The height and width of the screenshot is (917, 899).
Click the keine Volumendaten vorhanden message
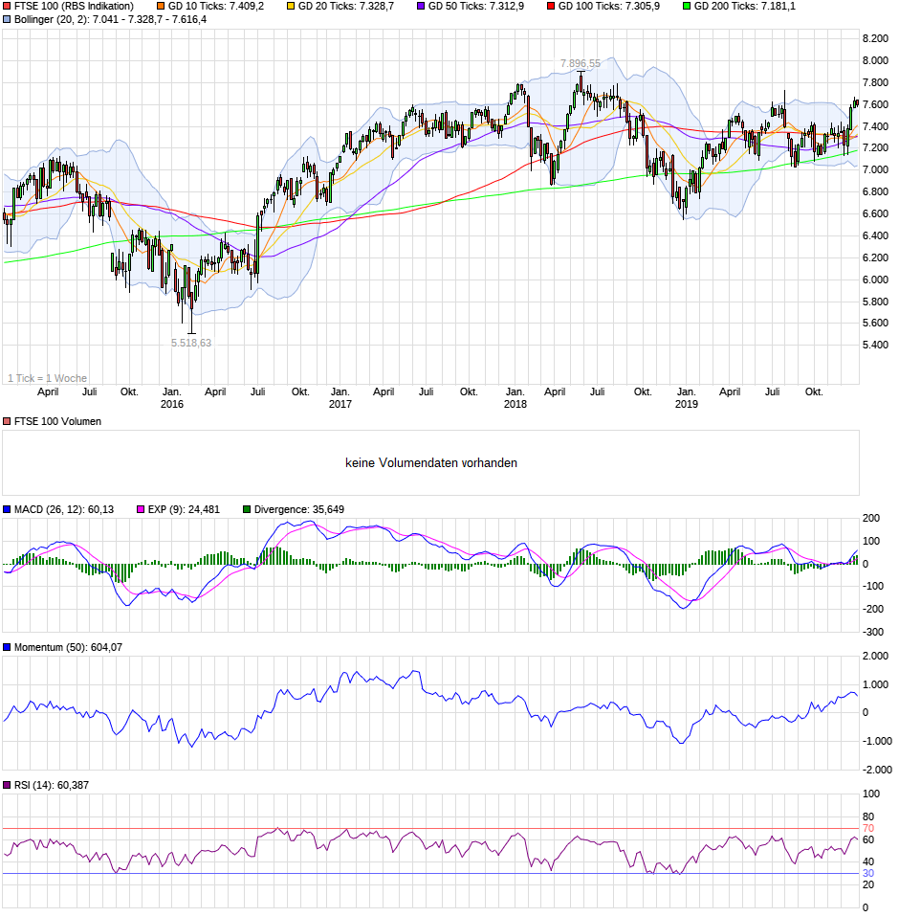(x=432, y=461)
